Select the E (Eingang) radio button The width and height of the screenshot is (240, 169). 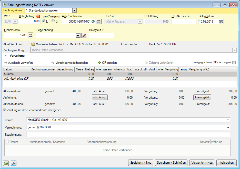coord(43,21)
